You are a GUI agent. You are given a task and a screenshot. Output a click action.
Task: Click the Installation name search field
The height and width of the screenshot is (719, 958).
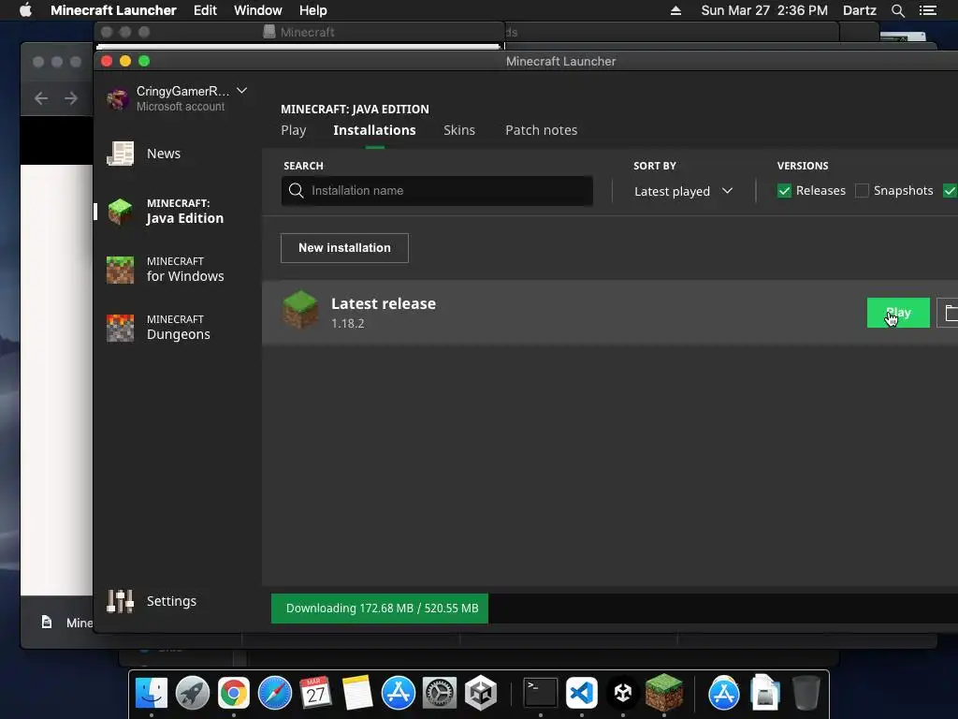tap(437, 191)
